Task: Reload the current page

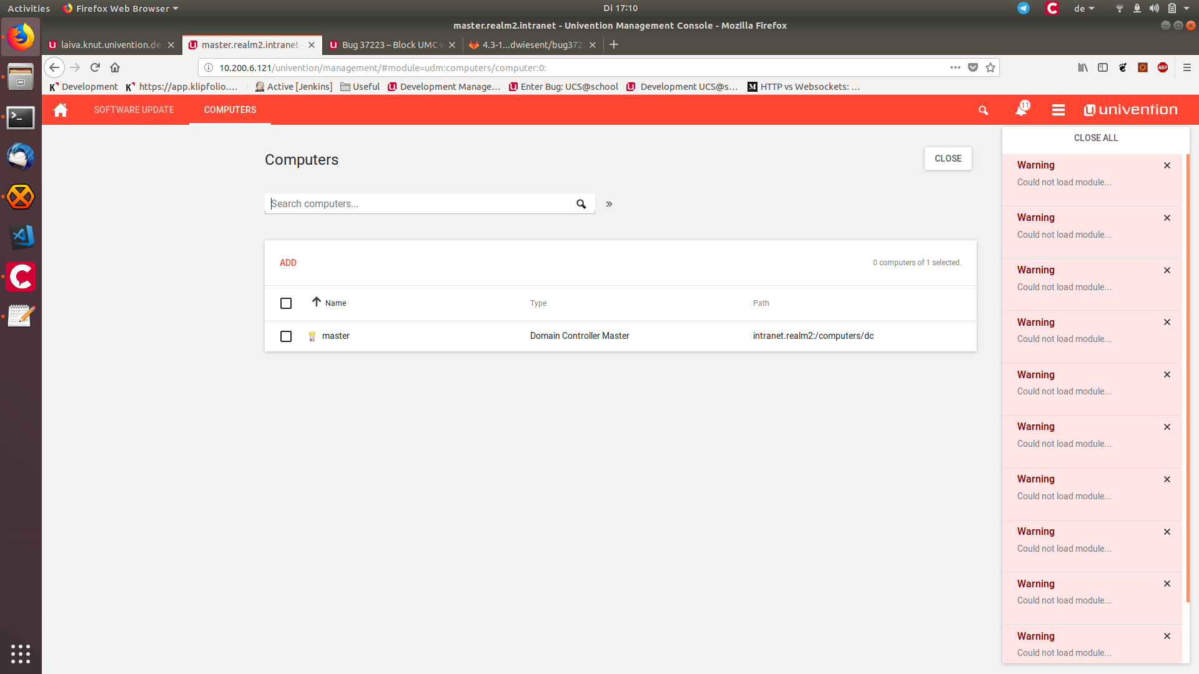Action: pos(95,67)
